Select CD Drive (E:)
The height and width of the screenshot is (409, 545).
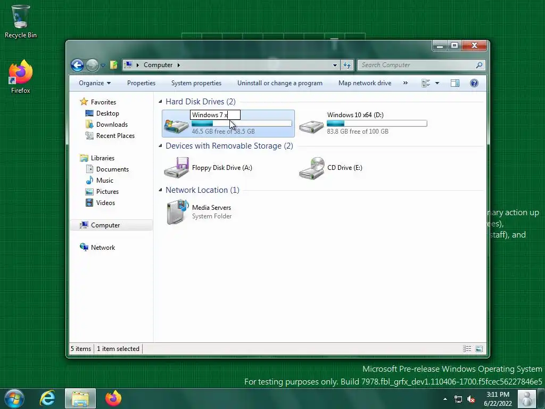[x=330, y=168]
